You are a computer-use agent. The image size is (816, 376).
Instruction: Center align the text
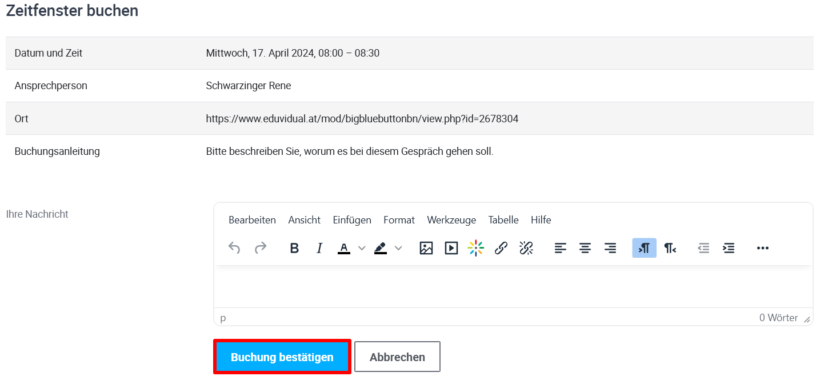(x=585, y=248)
